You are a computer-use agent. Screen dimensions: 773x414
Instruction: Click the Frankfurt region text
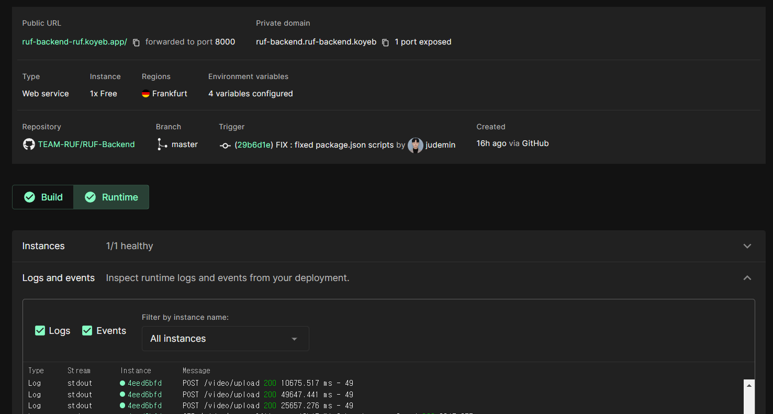point(170,94)
